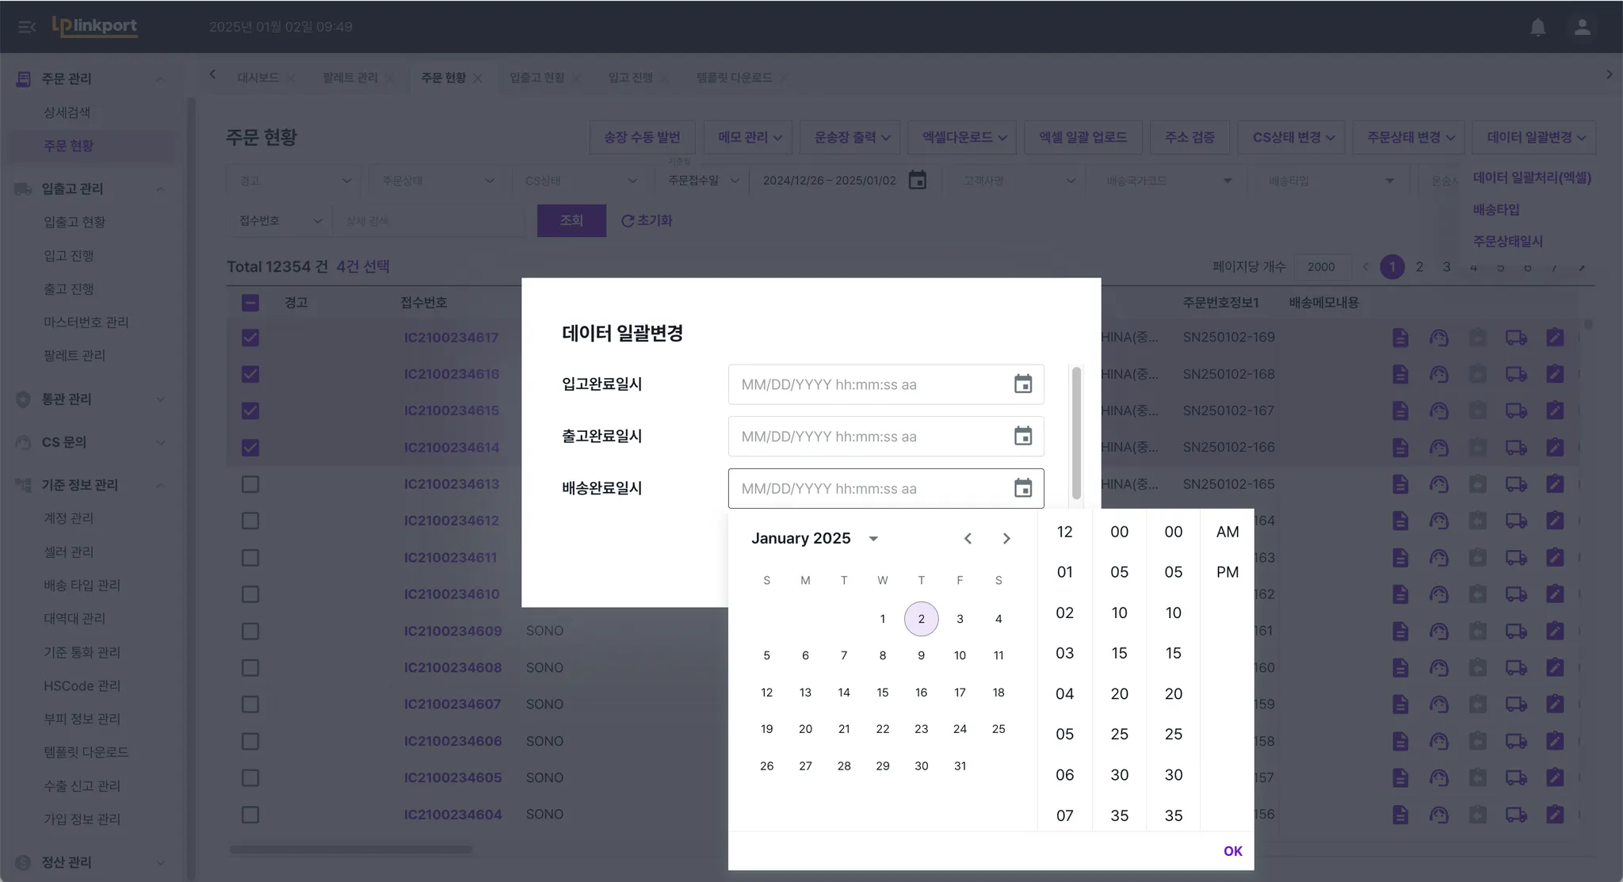This screenshot has height=882, width=1623.
Task: Click calendar icon in 배송완료일시 field
Action: tap(1022, 488)
